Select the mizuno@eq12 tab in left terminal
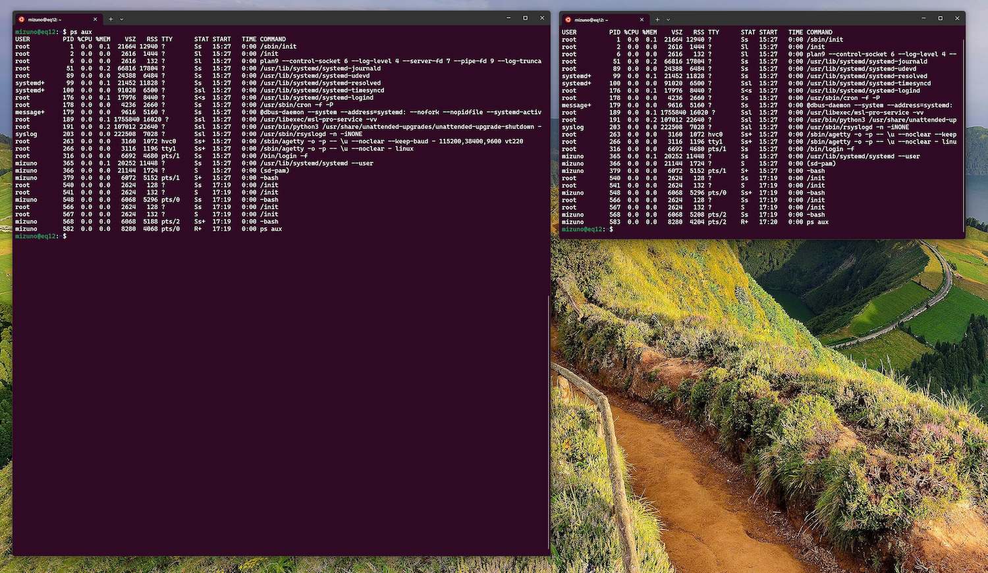This screenshot has width=988, height=573. pyautogui.click(x=58, y=20)
